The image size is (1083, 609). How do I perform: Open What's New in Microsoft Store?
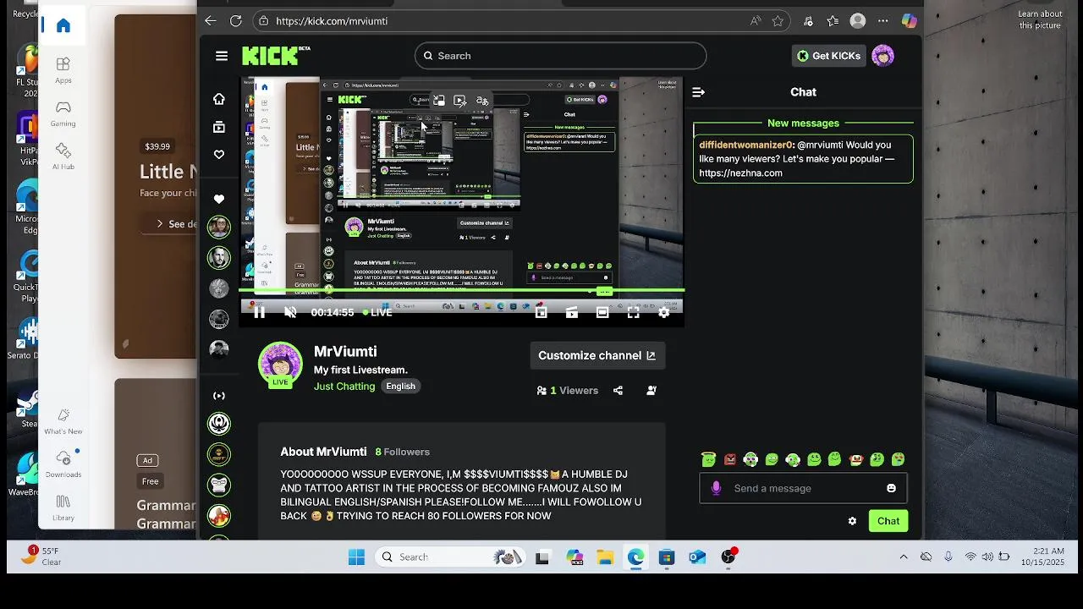pos(63,420)
